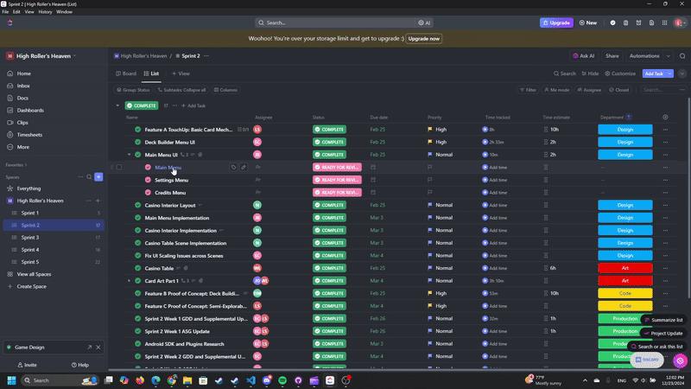Open Clips in the sidebar

coord(22,123)
